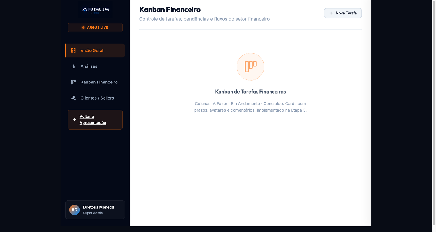Click the ARGUS logo in sidebar
This screenshot has height=232, width=436.
coord(95,10)
